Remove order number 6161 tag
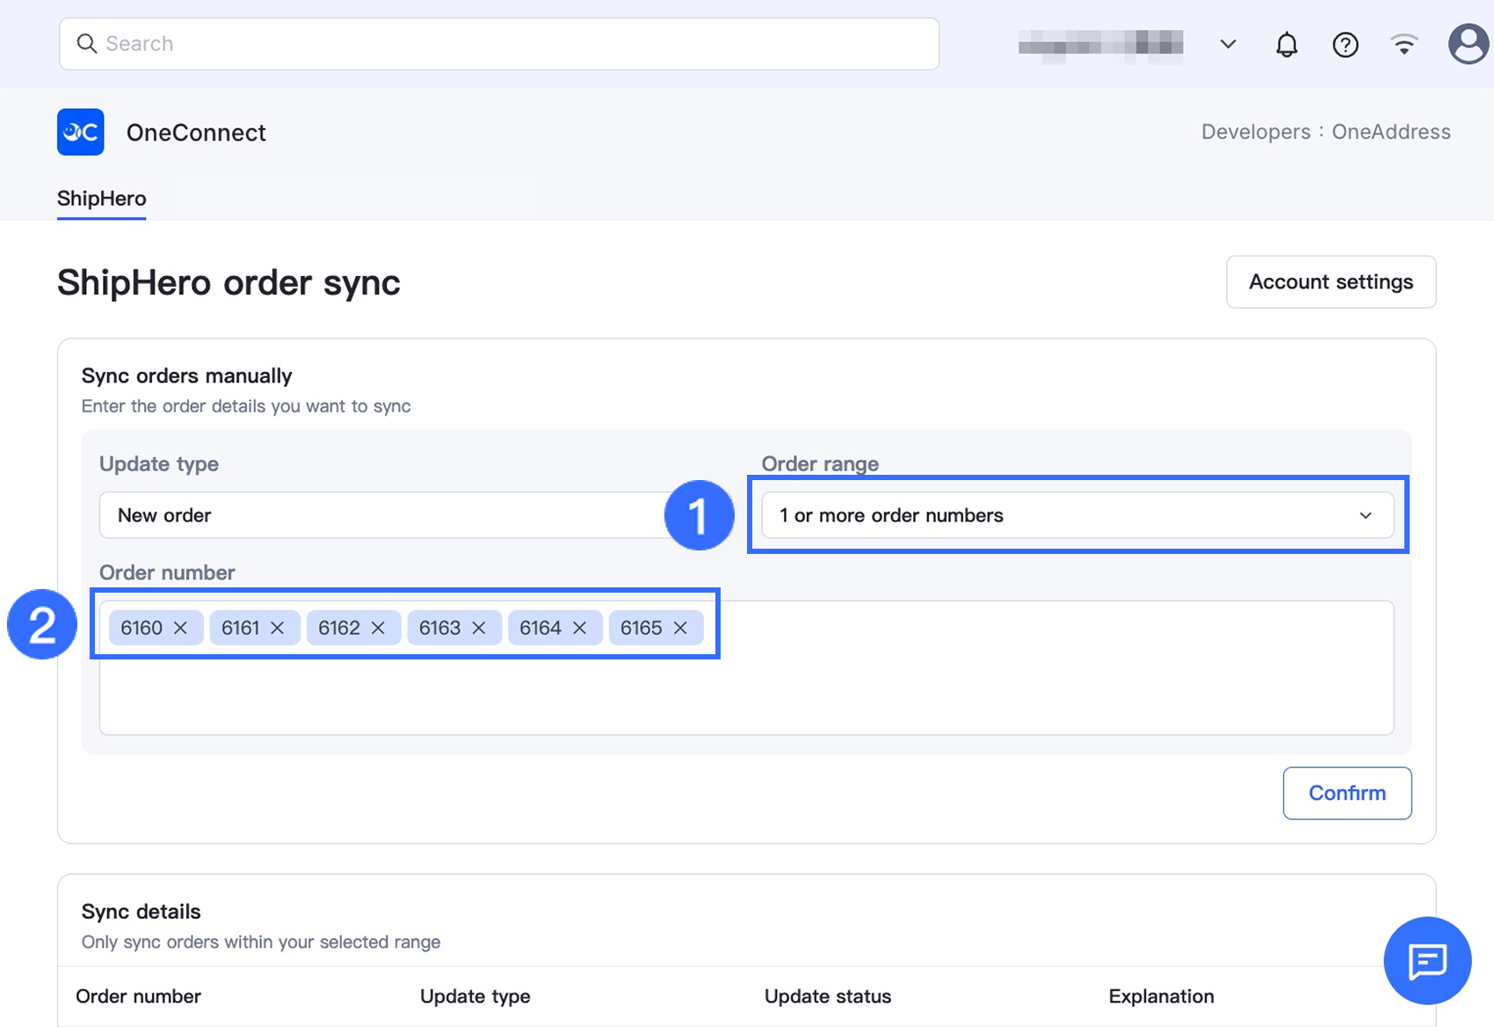1494x1027 pixels. pyautogui.click(x=278, y=628)
